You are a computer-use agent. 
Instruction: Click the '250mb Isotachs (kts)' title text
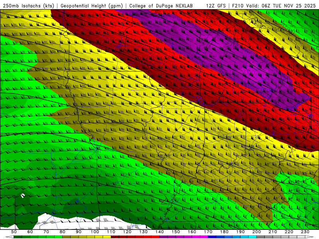pos(29,6)
